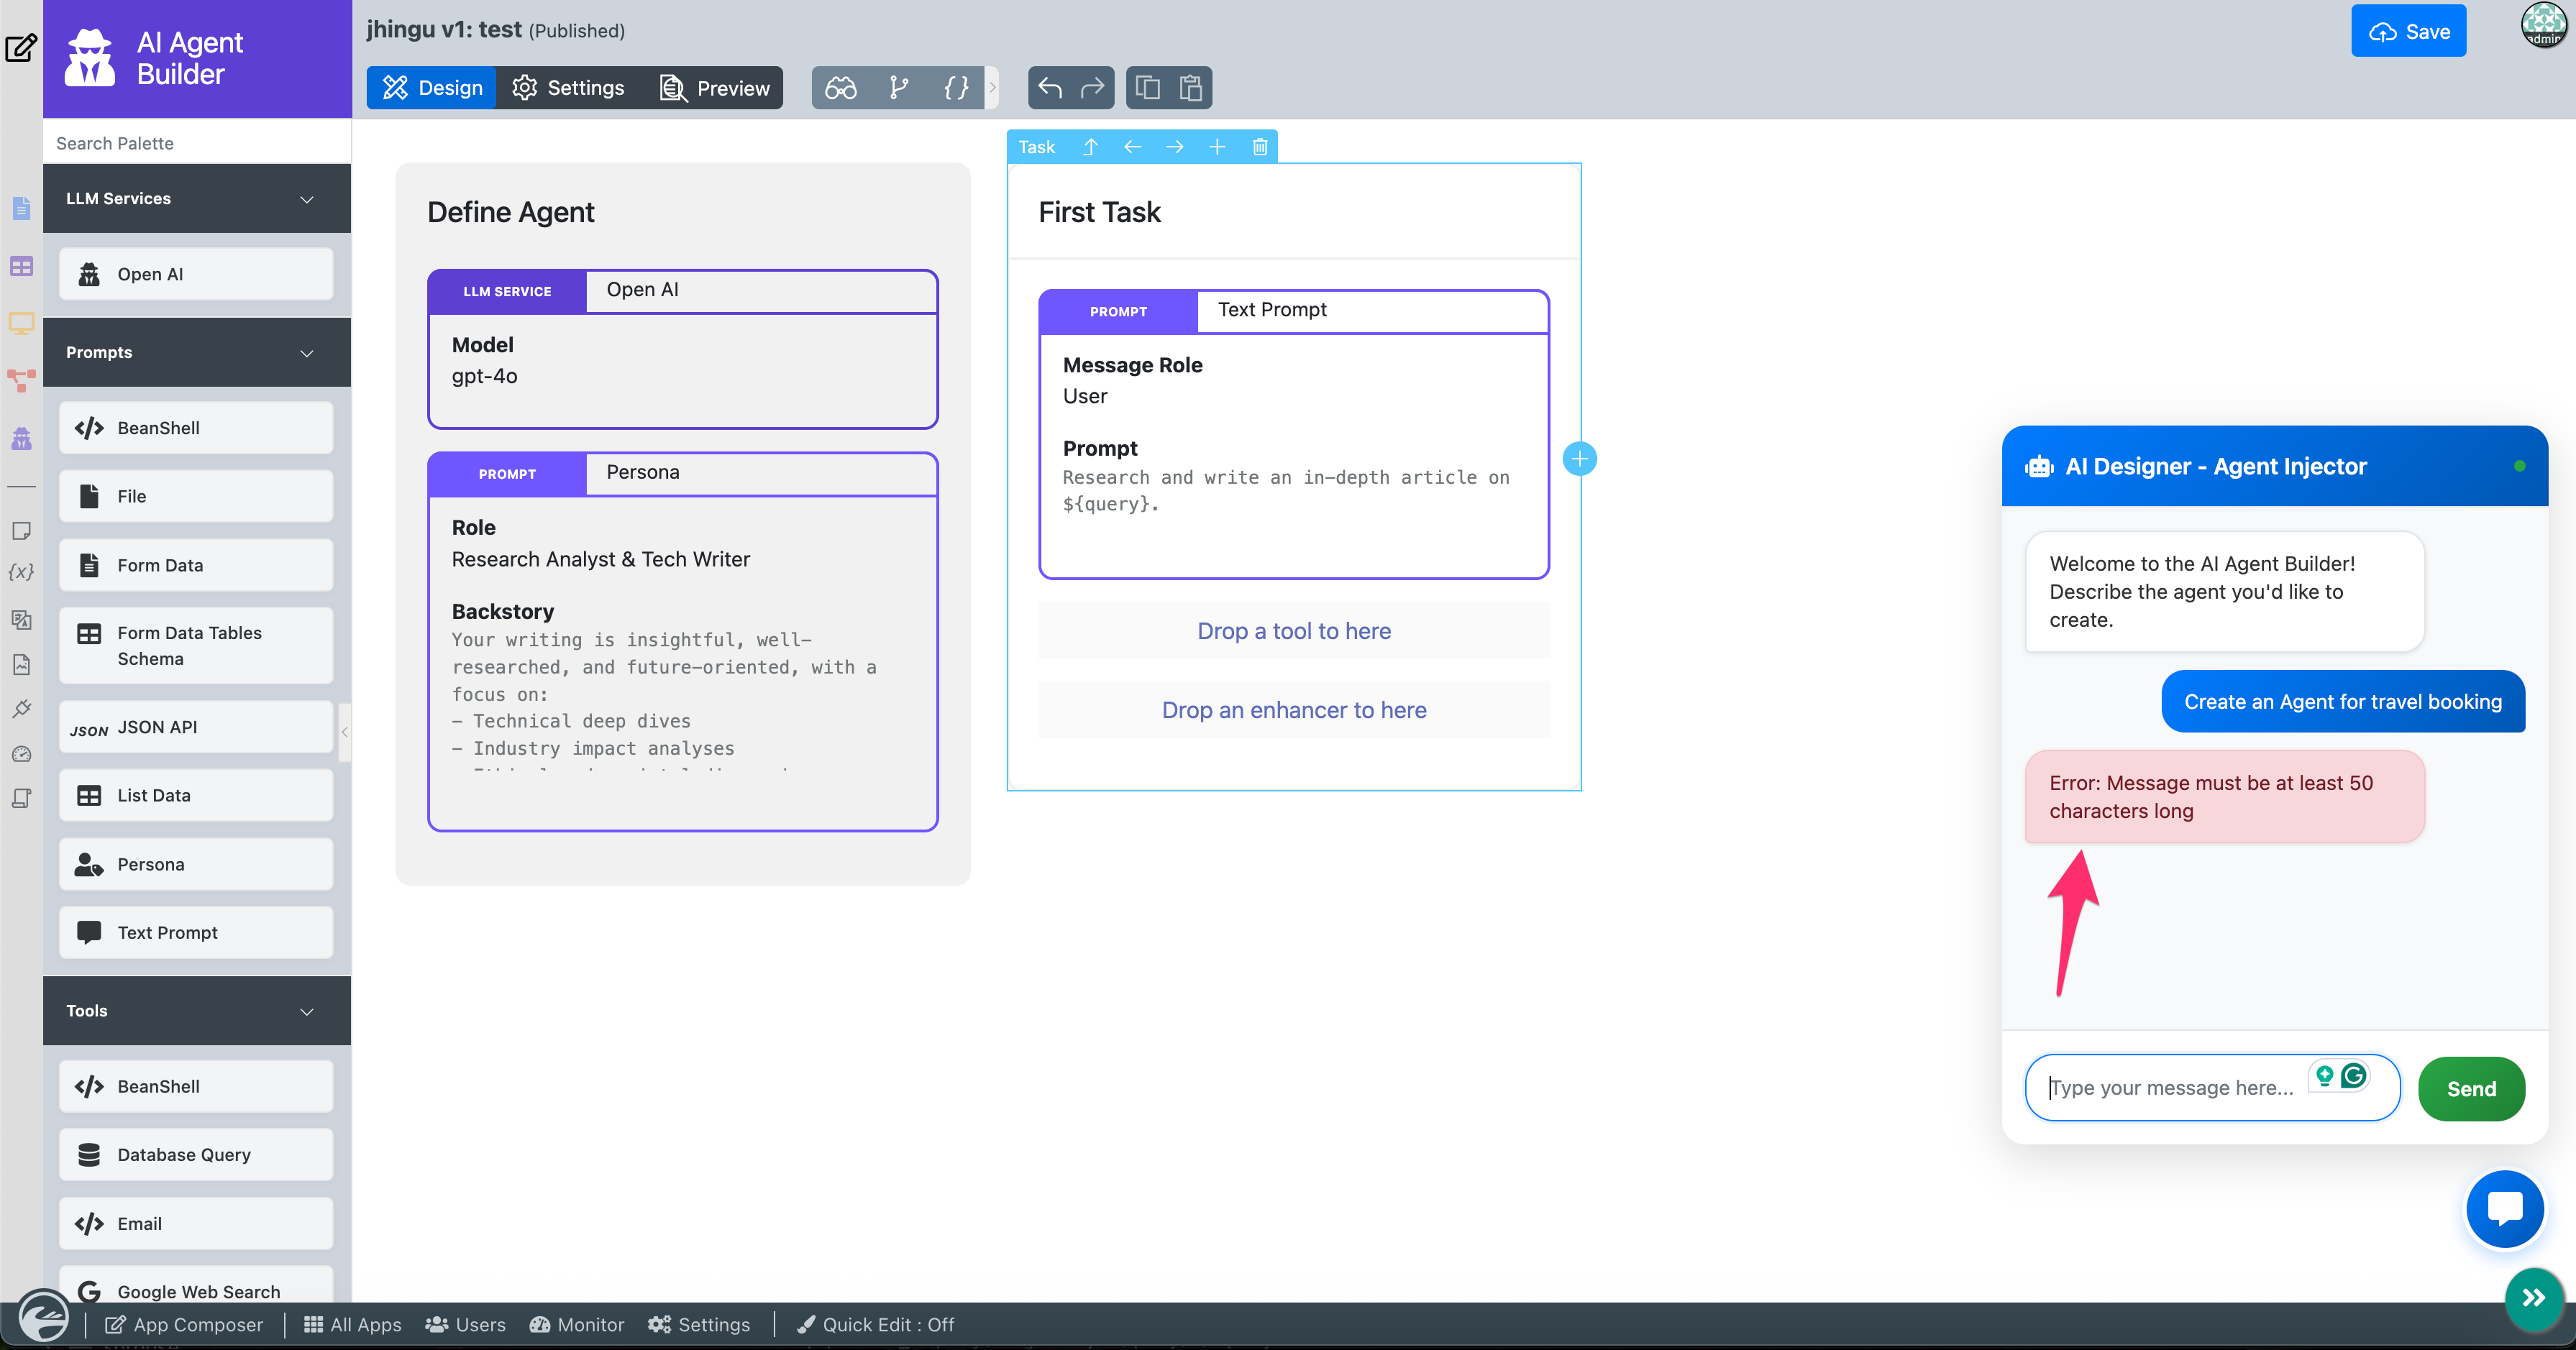
Task: Click the copy icon in the top toolbar
Action: (x=1147, y=88)
